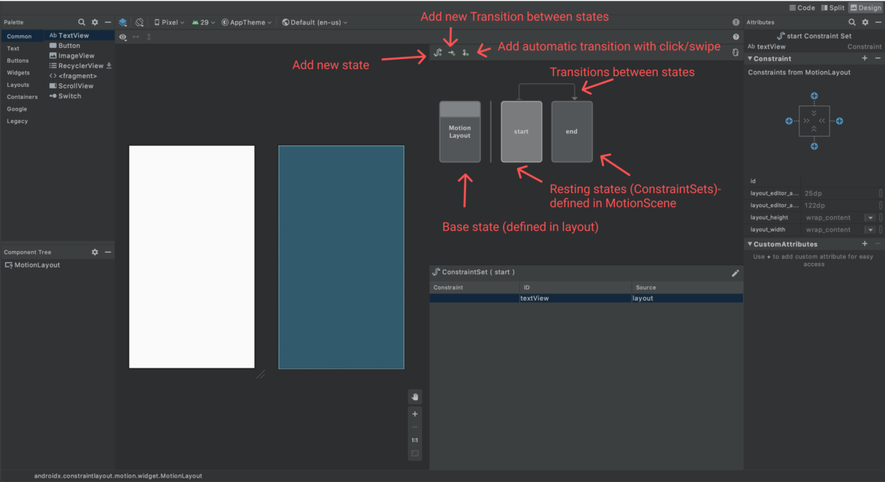Screen dimensions: 885x482
Task: Select the end state block in motion editor
Action: [572, 132]
